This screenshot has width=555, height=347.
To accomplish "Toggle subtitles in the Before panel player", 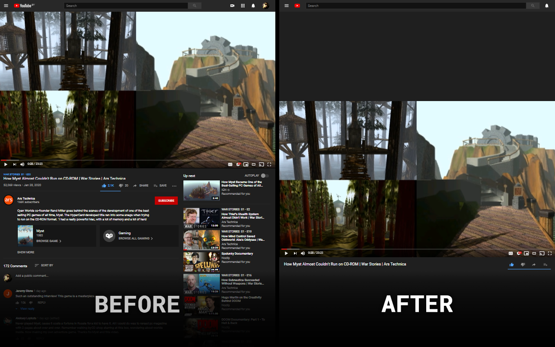I will (230, 164).
